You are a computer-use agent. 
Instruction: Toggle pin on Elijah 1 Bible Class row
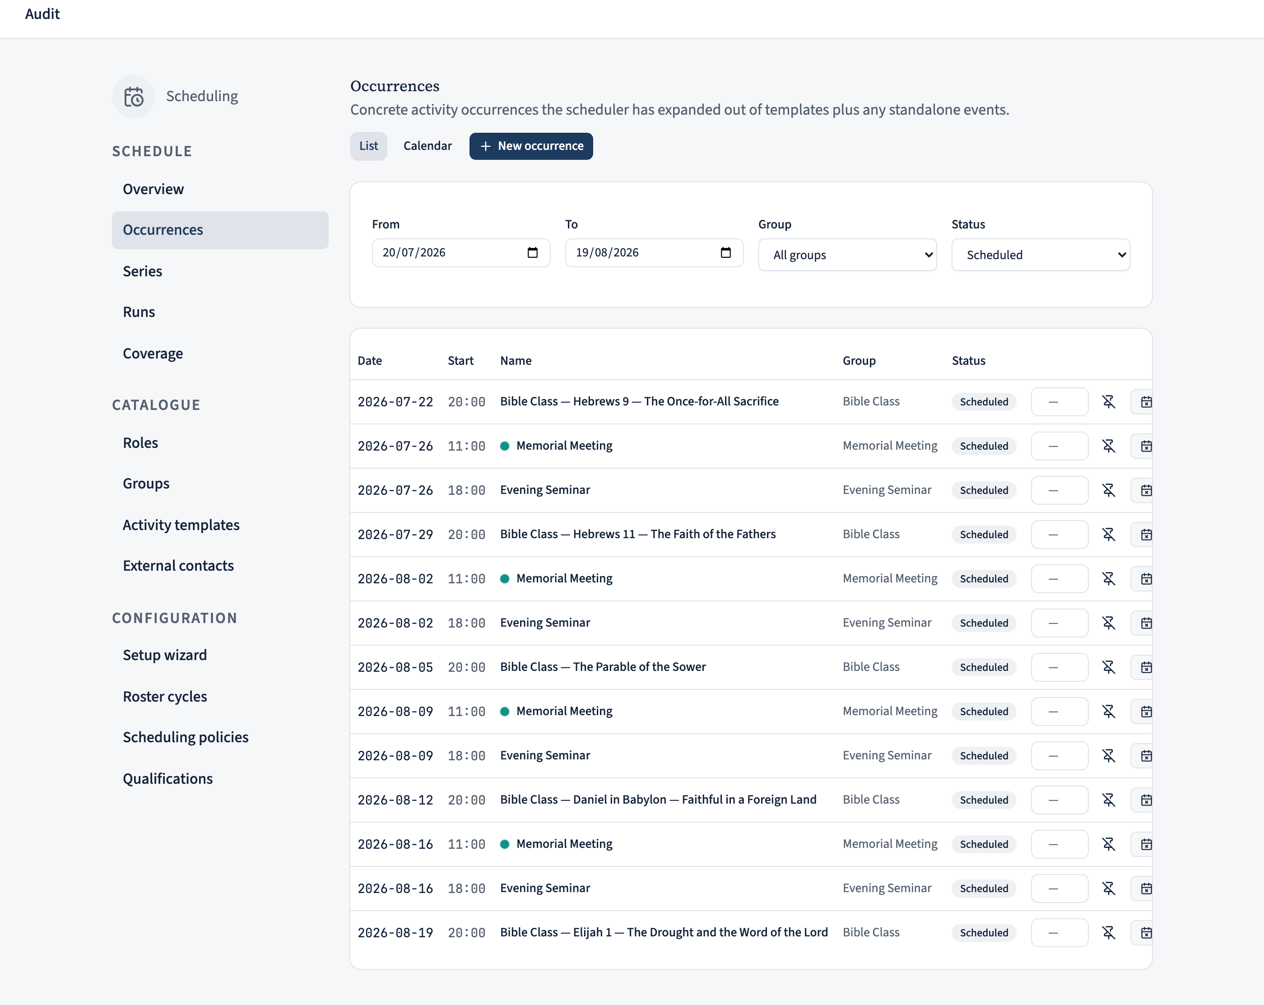[x=1109, y=933]
